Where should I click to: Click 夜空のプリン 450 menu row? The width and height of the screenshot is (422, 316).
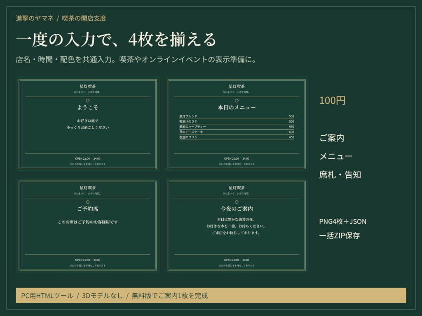click(x=237, y=137)
